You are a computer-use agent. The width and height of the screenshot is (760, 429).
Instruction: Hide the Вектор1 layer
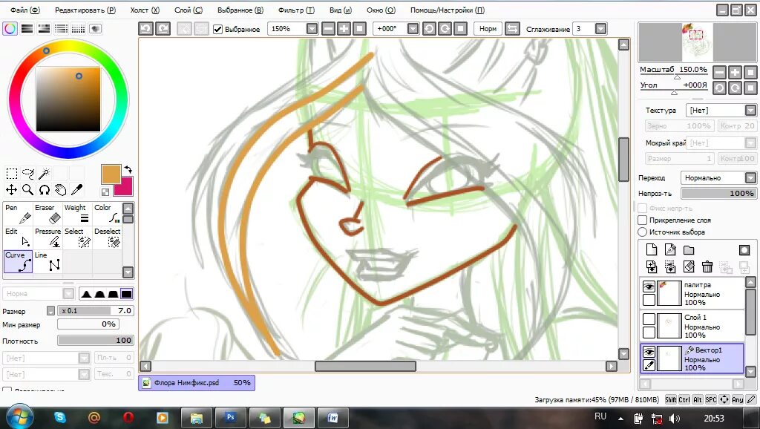click(649, 353)
